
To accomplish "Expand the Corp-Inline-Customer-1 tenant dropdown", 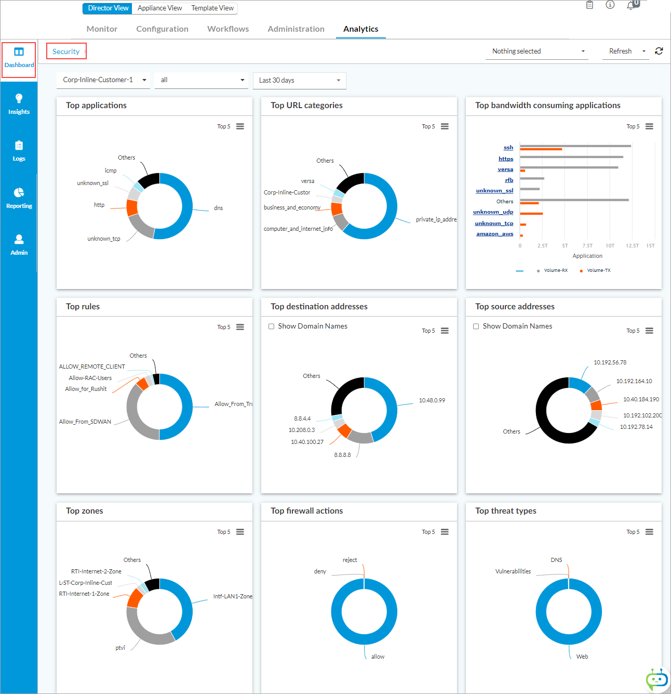I will (x=103, y=80).
